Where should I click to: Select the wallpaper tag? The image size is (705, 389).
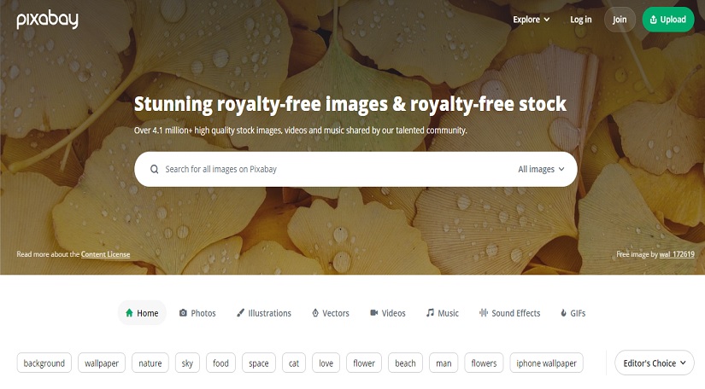click(x=102, y=363)
